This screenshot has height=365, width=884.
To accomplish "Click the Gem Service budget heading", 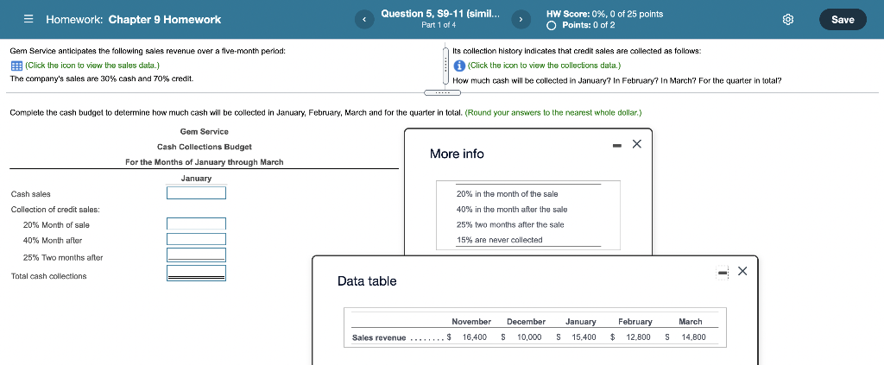I will [x=205, y=132].
